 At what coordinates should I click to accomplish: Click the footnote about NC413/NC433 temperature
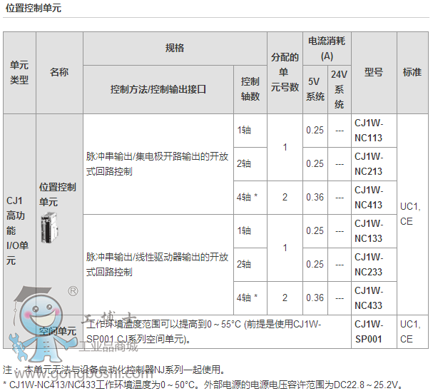pyautogui.click(x=203, y=385)
